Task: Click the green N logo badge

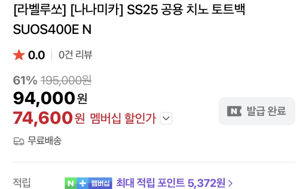Action: tap(71, 183)
